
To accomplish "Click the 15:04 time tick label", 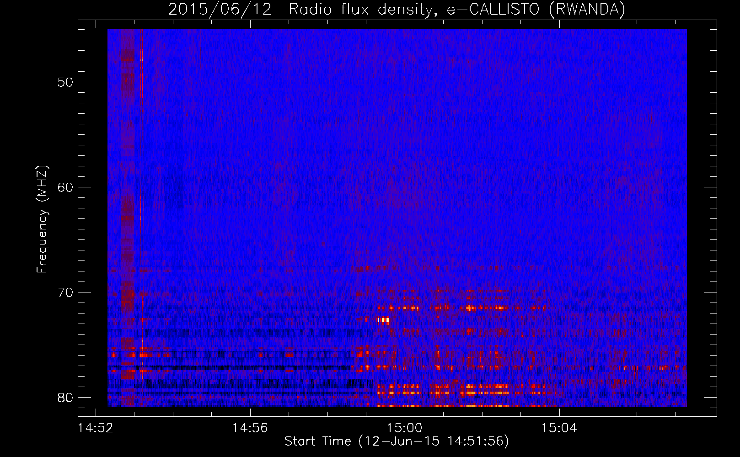I will tap(559, 428).
